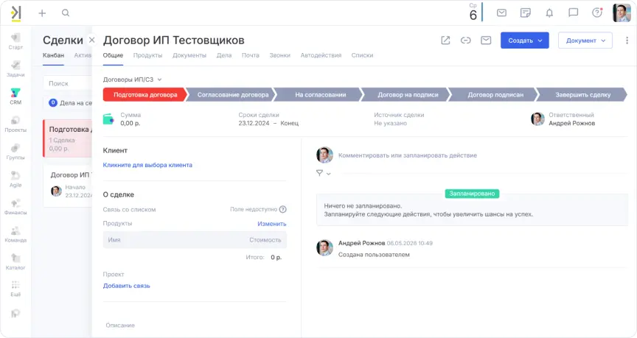Click deal dates 23.12.2024 – Конец
Viewport: 637px width, 338px height.
[268, 124]
